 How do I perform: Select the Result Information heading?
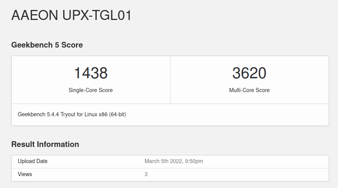(45, 144)
